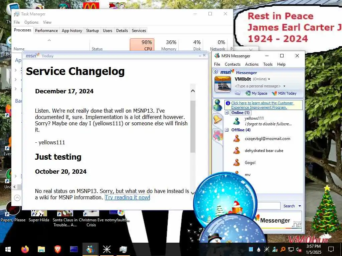This screenshot has width=342, height=256.
Task: Minimize the MSN Today window
Action: click(200, 56)
